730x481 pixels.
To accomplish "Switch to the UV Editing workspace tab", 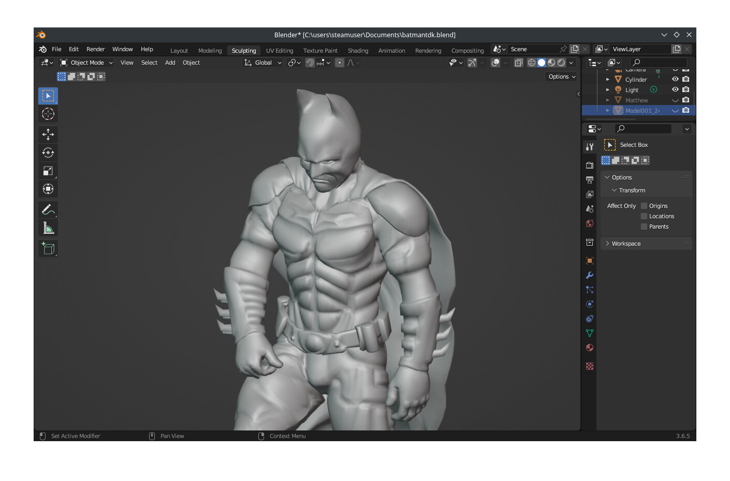I will pos(280,51).
